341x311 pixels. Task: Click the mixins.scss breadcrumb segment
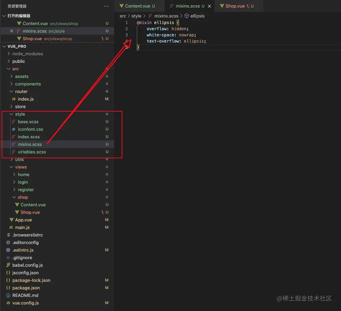(166, 16)
